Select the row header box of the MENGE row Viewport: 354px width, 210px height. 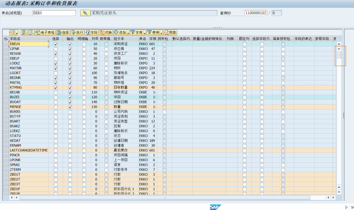coord(6,107)
